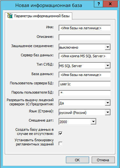The image size is (120, 168).
Task: Click the Отмена button
Action: (103, 160)
